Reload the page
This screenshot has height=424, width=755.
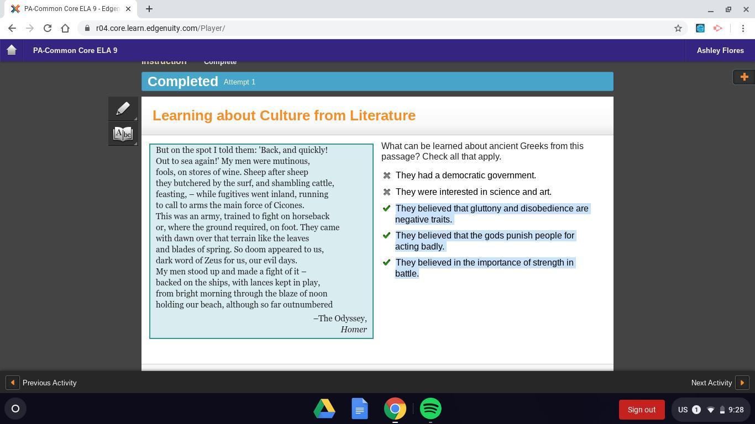point(48,28)
